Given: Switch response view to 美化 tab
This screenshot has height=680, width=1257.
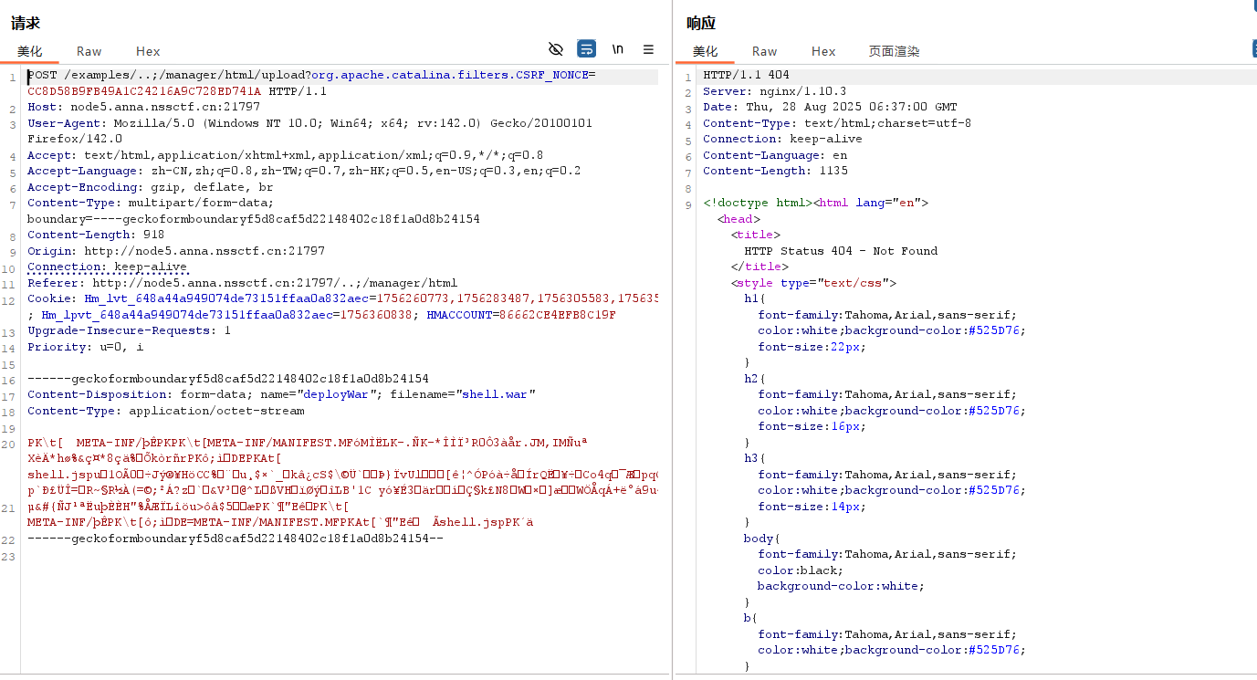Looking at the screenshot, I should click(x=706, y=51).
